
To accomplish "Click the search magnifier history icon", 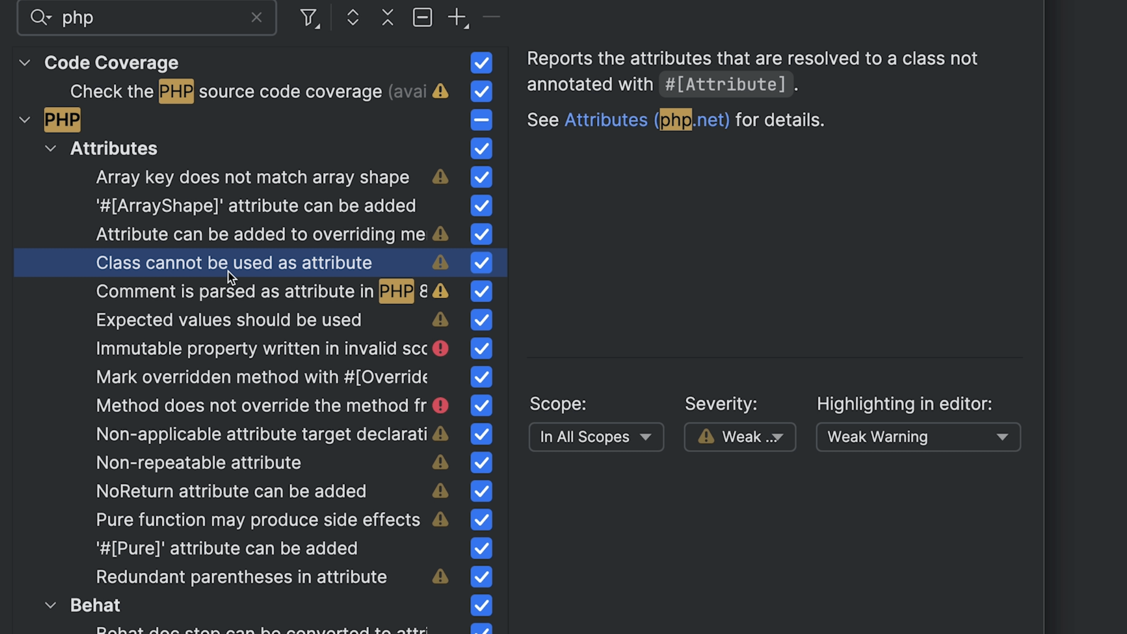I will pos(40,18).
